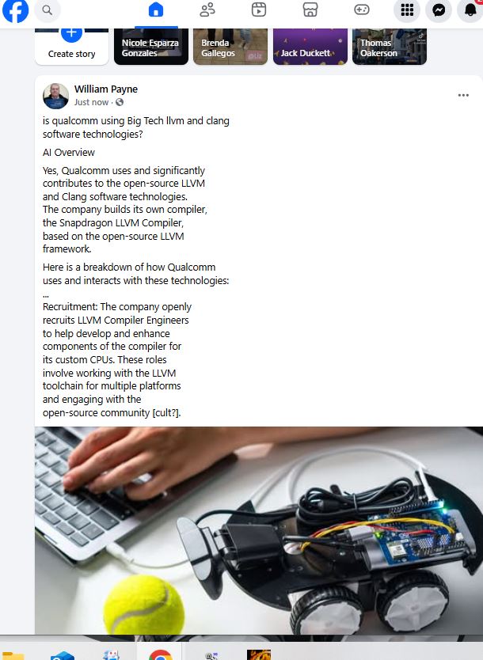This screenshot has width=483, height=660.
Task: Open the Marketplace storefront icon
Action: point(310,10)
